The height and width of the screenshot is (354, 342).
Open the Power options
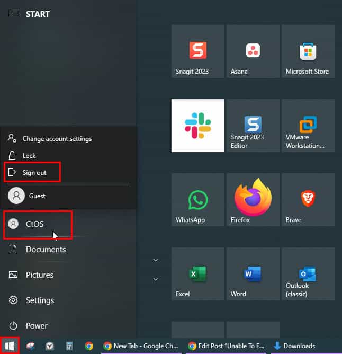(68, 325)
